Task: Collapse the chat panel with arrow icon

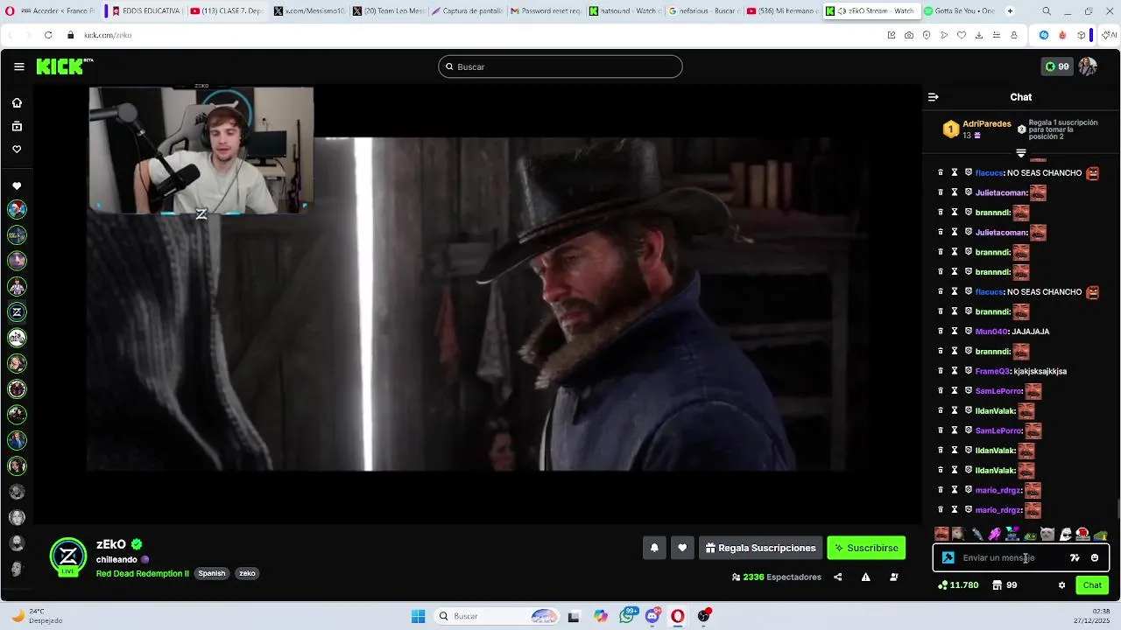Action: (x=934, y=97)
